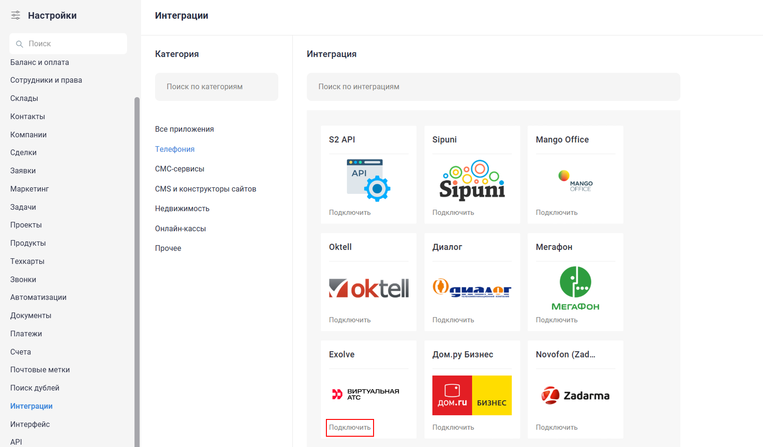Click the Диалог company logo

point(472,288)
